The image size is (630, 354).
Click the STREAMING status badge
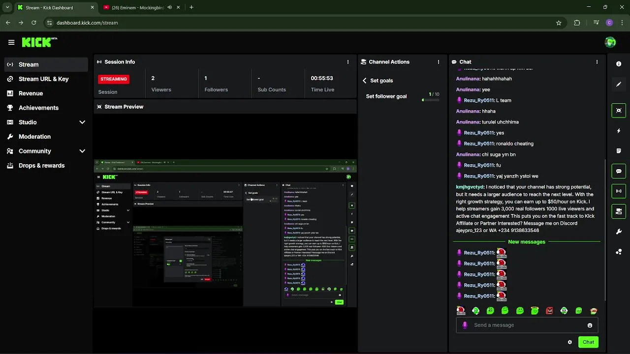pos(114,79)
